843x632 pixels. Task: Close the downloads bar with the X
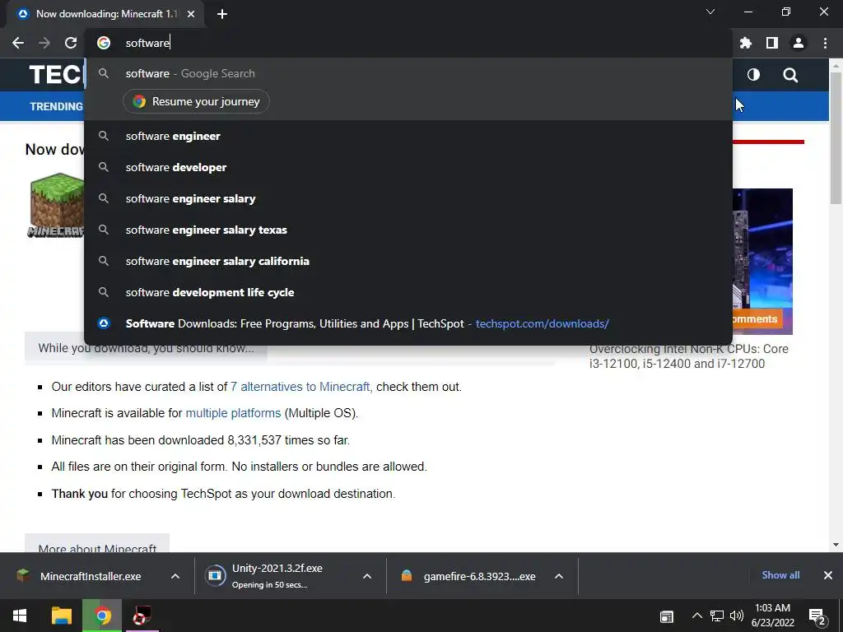(x=828, y=575)
